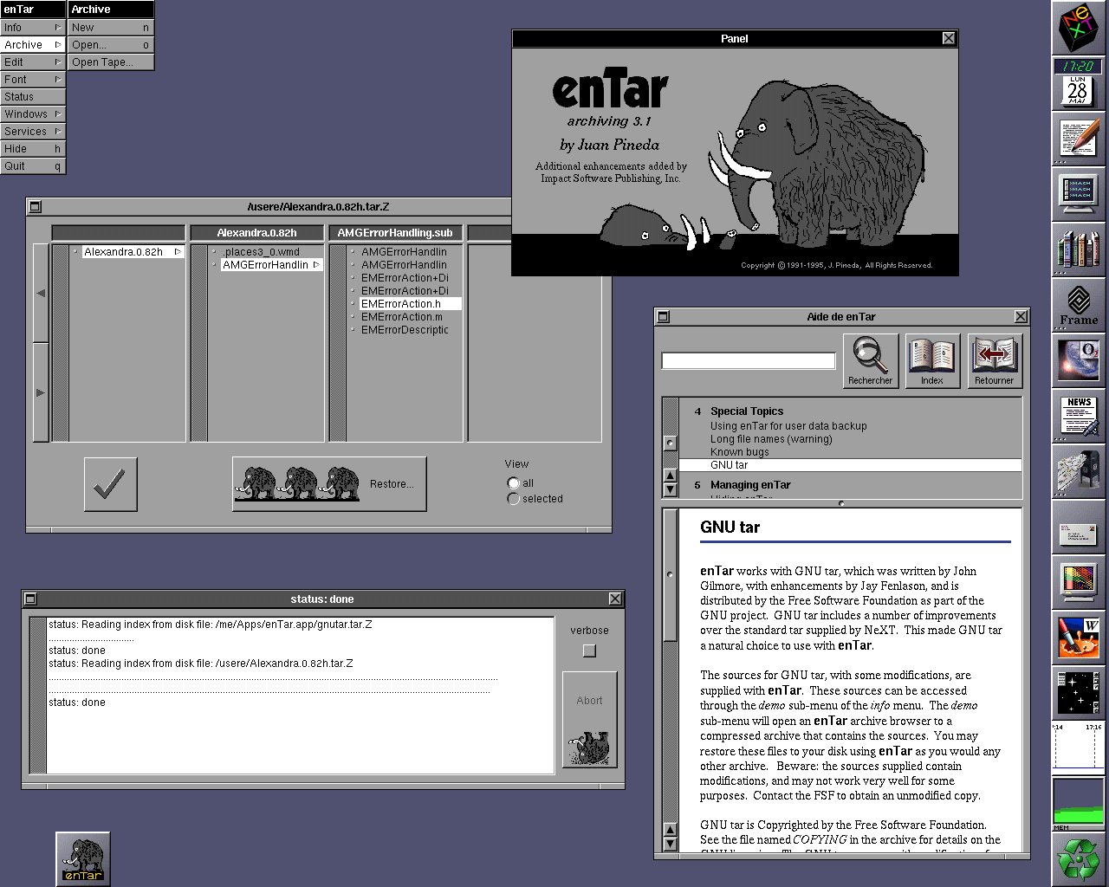
Task: Open the Font submenu
Action: [x=33, y=80]
